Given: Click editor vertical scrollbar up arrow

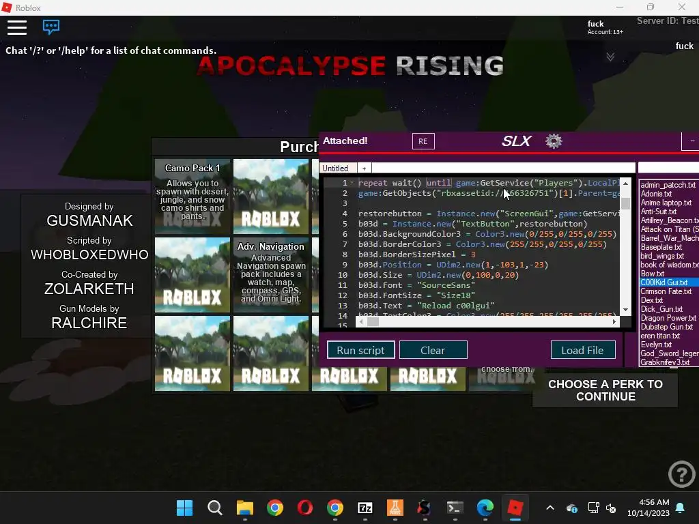Looking at the screenshot, I should (625, 183).
